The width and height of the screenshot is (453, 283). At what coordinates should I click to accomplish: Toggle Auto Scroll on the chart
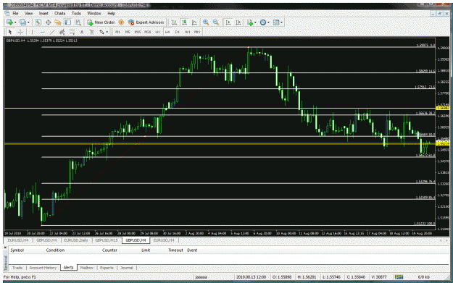coord(228,22)
